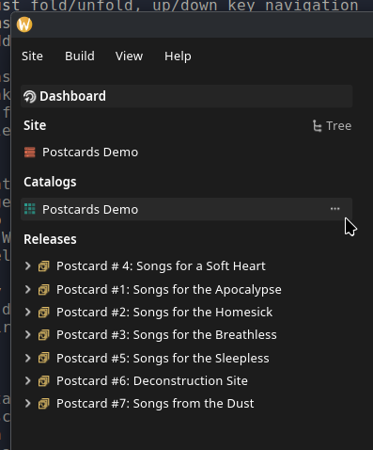Click the green grid catalog icon

pos(30,209)
